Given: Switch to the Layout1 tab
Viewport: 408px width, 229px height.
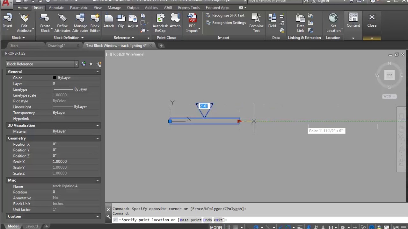Looking at the screenshot, I should [x=32, y=226].
